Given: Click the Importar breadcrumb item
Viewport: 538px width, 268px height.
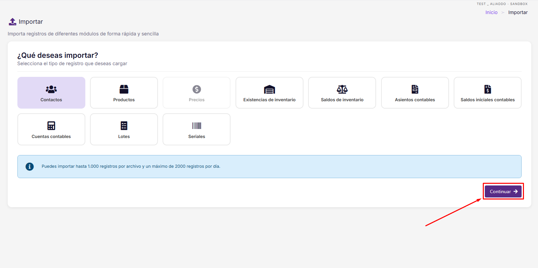Looking at the screenshot, I should point(518,12).
